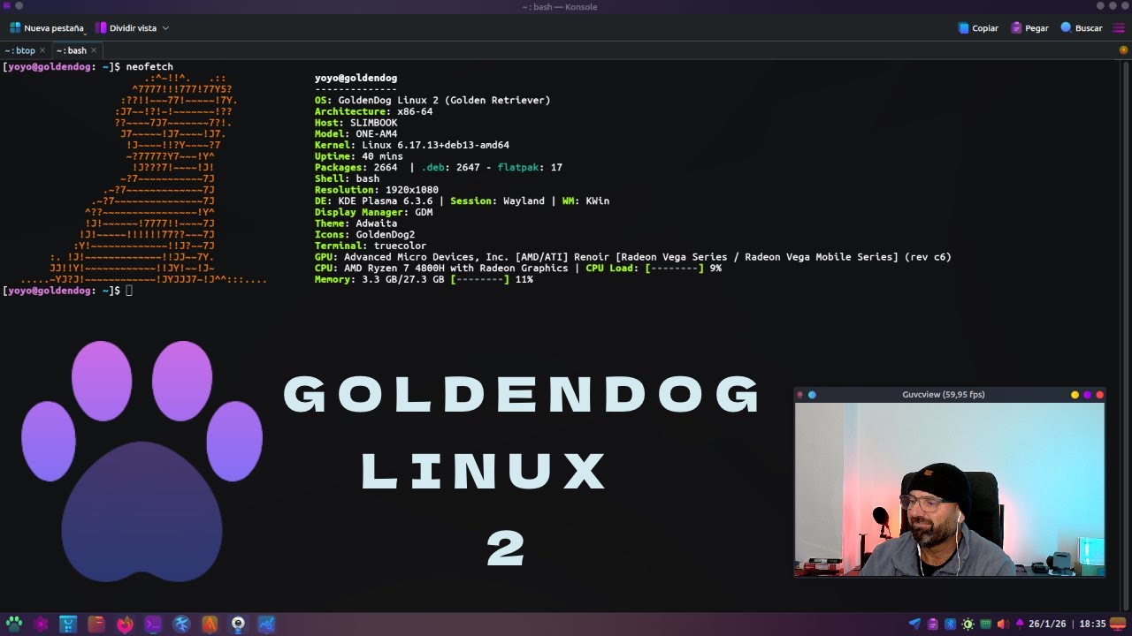Open Bluetooth settings in system tray

951,624
